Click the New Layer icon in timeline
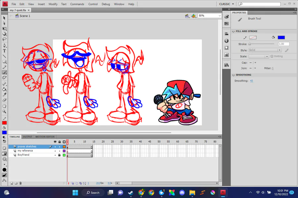The height and width of the screenshot is (198, 298). tap(11, 183)
